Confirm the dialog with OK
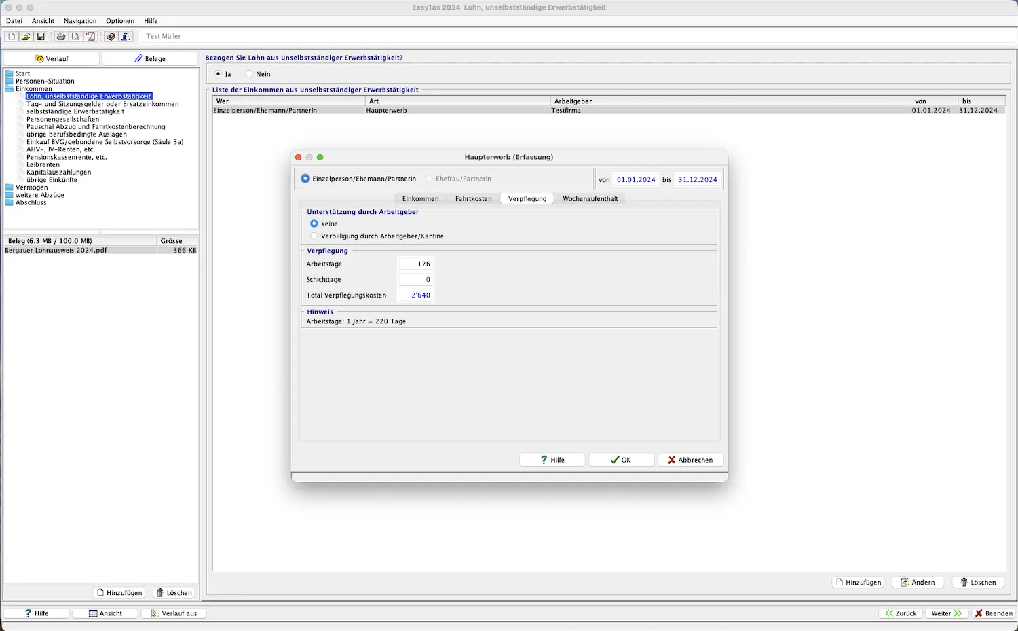The height and width of the screenshot is (631, 1018). [x=621, y=460]
